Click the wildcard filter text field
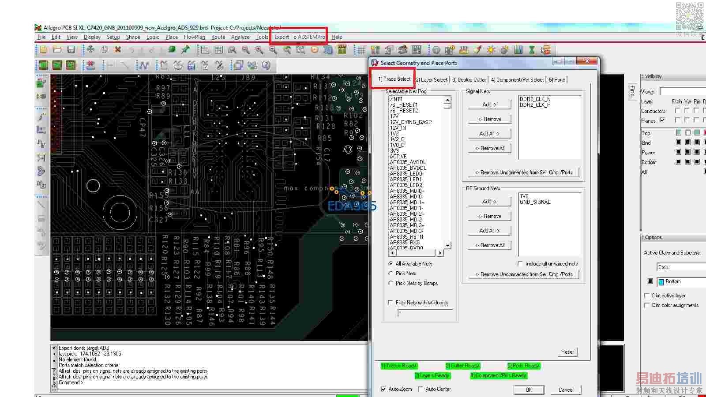Image resolution: width=706 pixels, height=397 pixels. tap(425, 313)
